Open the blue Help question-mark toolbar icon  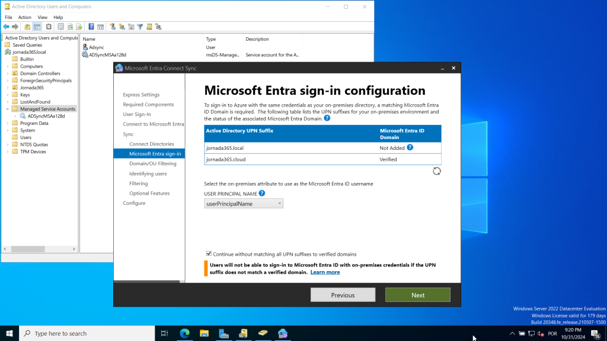coord(91,27)
